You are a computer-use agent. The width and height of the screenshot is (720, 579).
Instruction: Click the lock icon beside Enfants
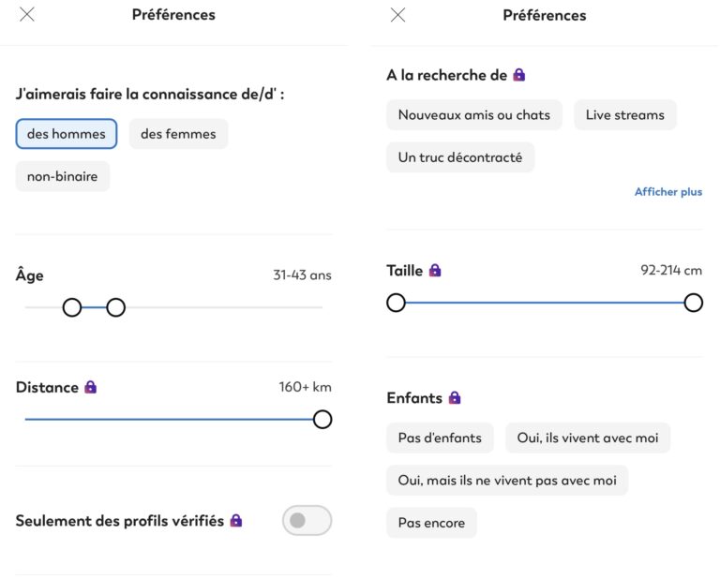pos(455,397)
